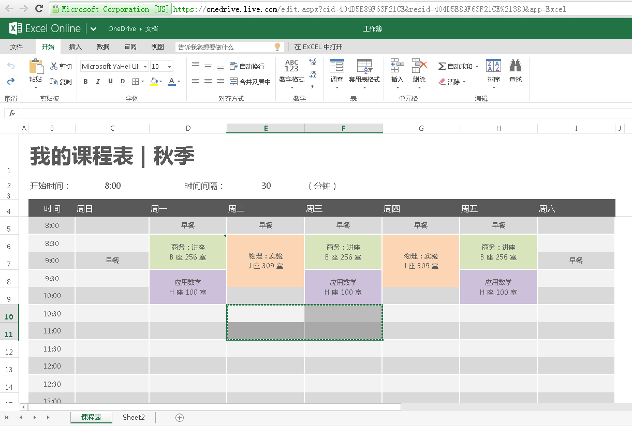The width and height of the screenshot is (632, 427).
Task: Add a new sheet with plus icon
Action: click(180, 418)
